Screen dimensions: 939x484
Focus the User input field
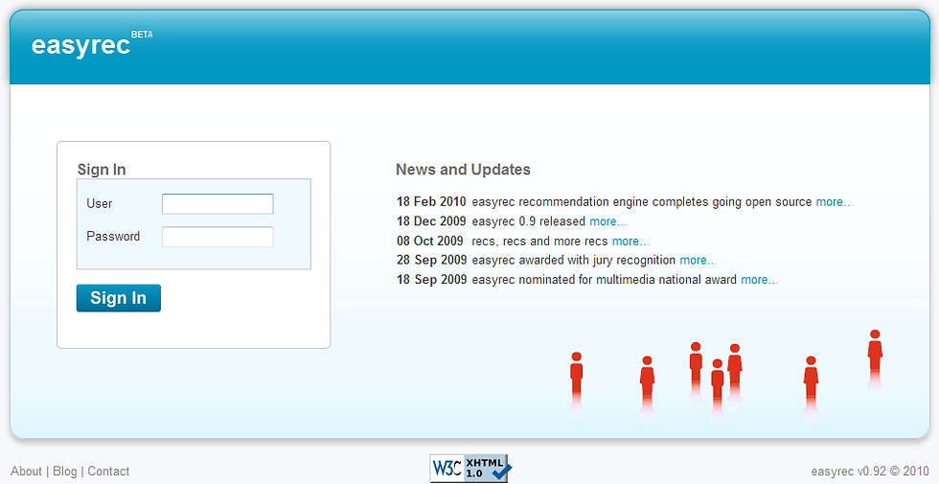click(218, 203)
